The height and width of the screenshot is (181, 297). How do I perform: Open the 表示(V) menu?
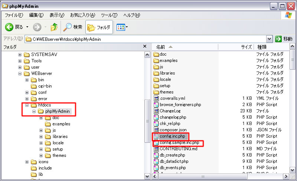pos(57,15)
